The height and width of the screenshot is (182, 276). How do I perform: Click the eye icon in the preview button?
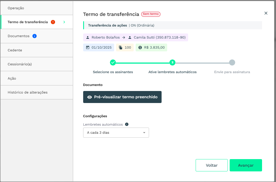tap(90, 97)
